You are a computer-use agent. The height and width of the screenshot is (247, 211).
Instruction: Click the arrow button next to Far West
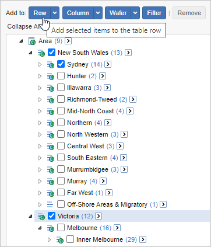click(x=109, y=193)
